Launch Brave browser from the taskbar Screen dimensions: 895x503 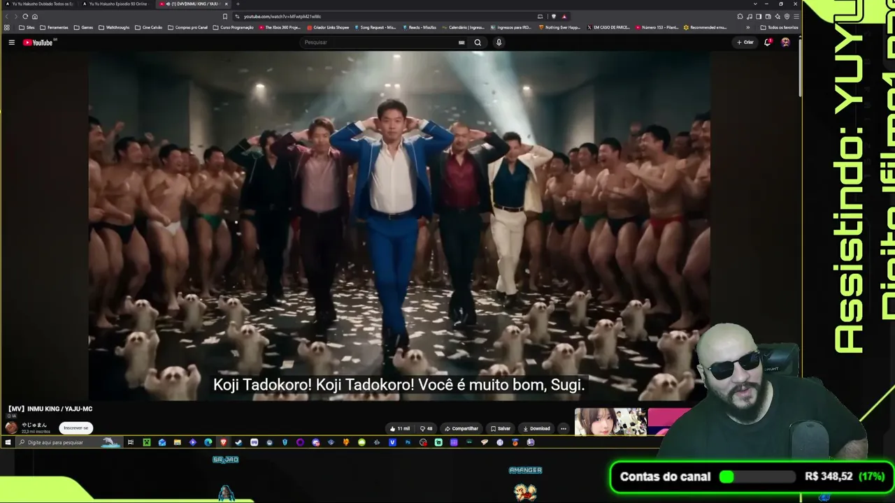224,442
